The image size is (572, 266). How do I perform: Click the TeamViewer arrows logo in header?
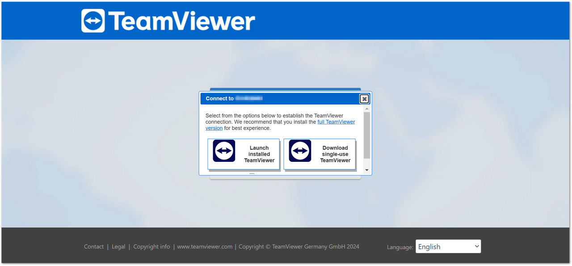tap(93, 21)
